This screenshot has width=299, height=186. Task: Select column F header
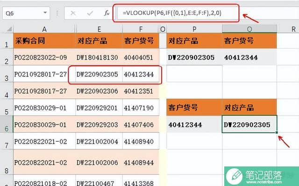coord(141,29)
